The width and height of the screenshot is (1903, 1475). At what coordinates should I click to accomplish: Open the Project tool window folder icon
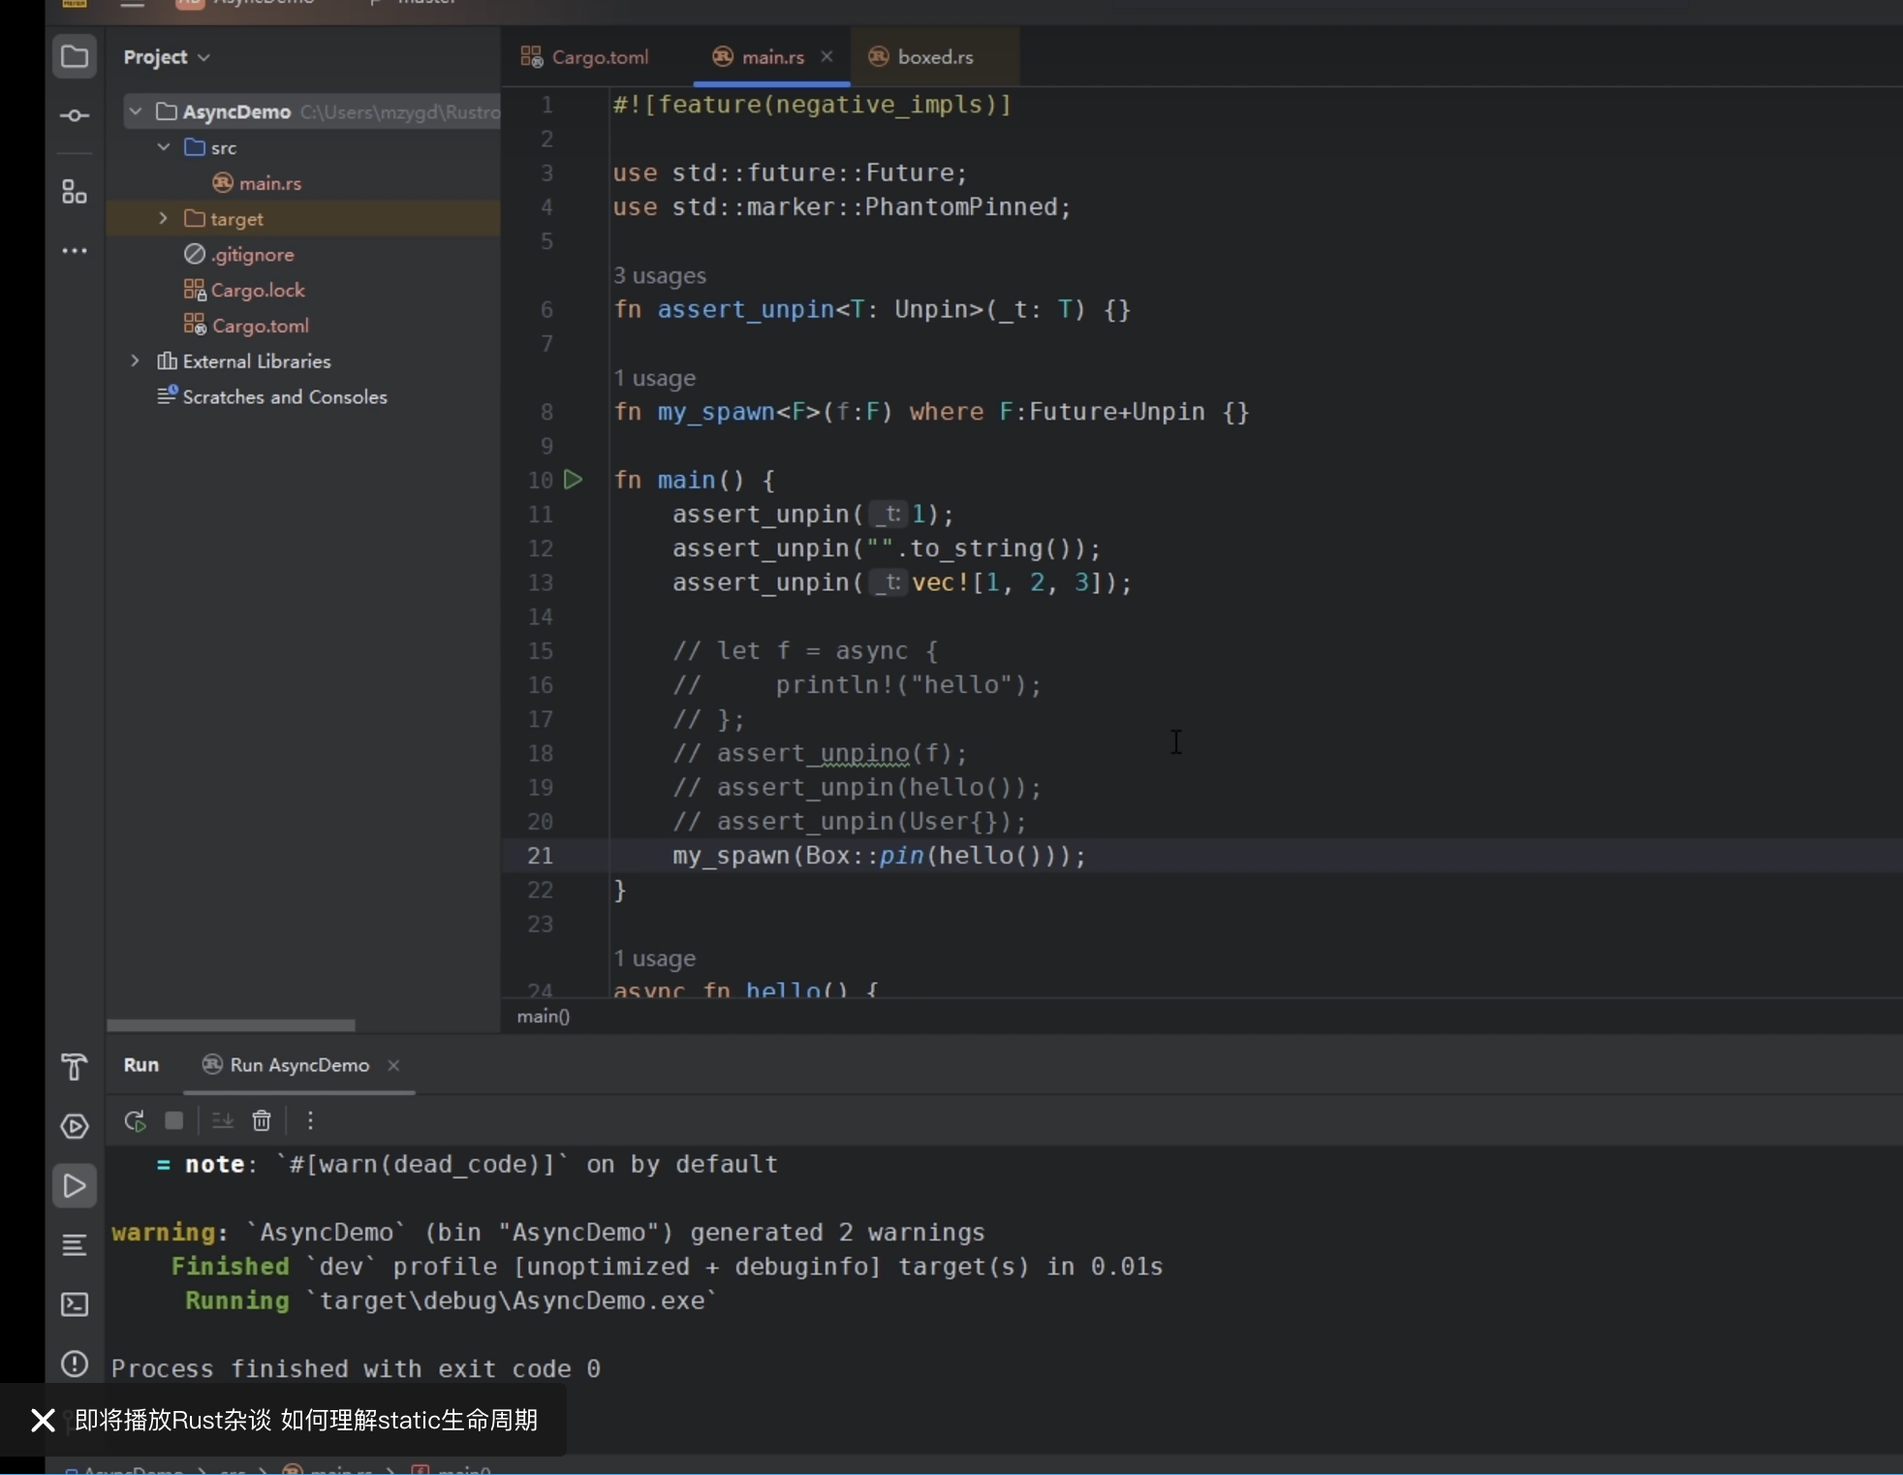pyautogui.click(x=74, y=57)
